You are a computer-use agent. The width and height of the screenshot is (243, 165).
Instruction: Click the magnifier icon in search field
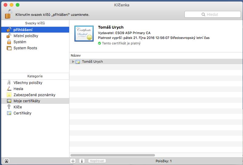coord(203,15)
